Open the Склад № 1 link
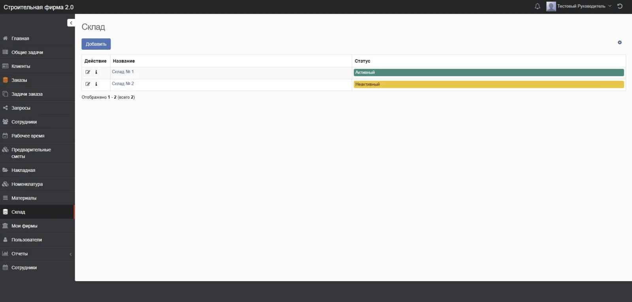Image resolution: width=632 pixels, height=302 pixels. [x=123, y=72]
